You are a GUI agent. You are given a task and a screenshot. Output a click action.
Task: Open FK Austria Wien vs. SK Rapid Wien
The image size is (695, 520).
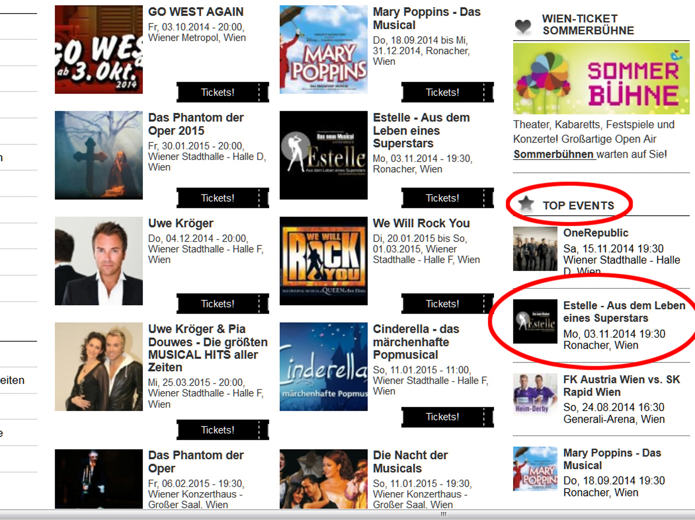pyautogui.click(x=621, y=386)
